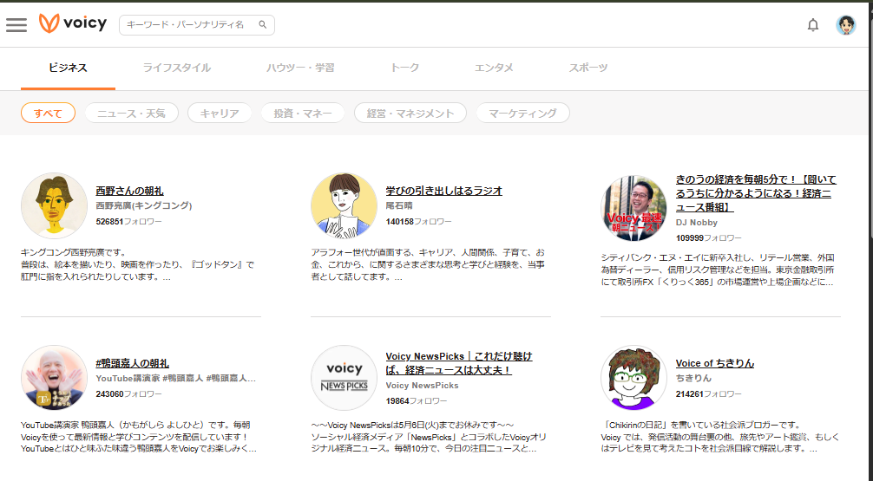Click the 19864フォロワー count
The height and width of the screenshot is (481, 873).
[417, 401]
